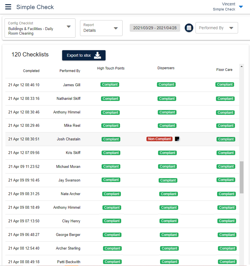Image resolution: width=250 pixels, height=266 pixels.
Task: Expand the Vincent account menu
Action: (x=228, y=7)
